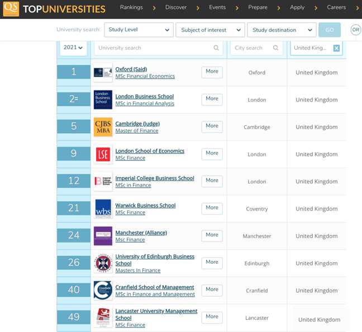
Task: Open the MSc in Finance Imperial link
Action: coord(133,185)
